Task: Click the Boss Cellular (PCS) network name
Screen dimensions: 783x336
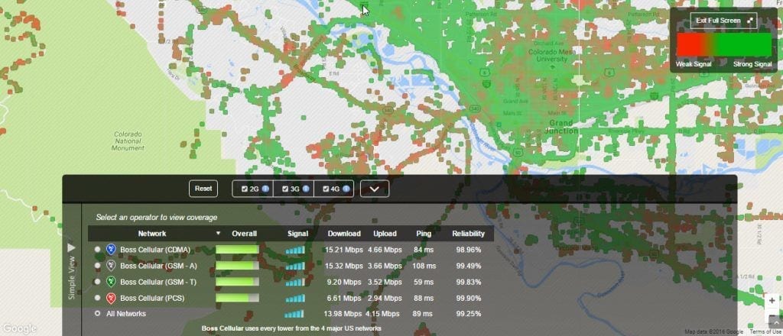Action: point(152,298)
